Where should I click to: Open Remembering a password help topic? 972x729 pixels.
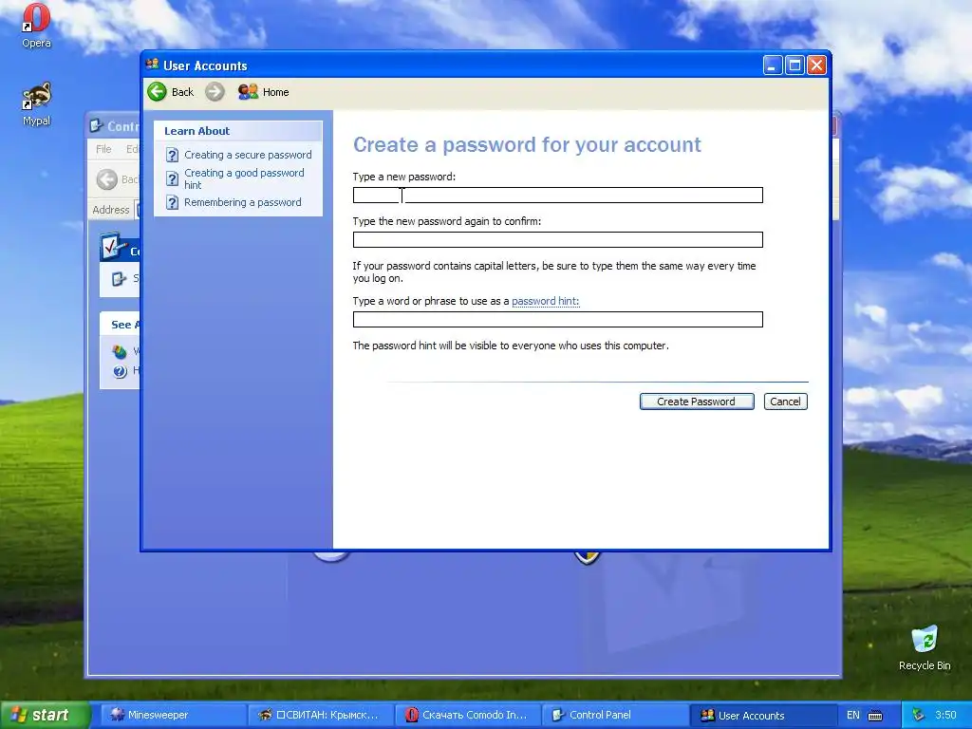(242, 202)
